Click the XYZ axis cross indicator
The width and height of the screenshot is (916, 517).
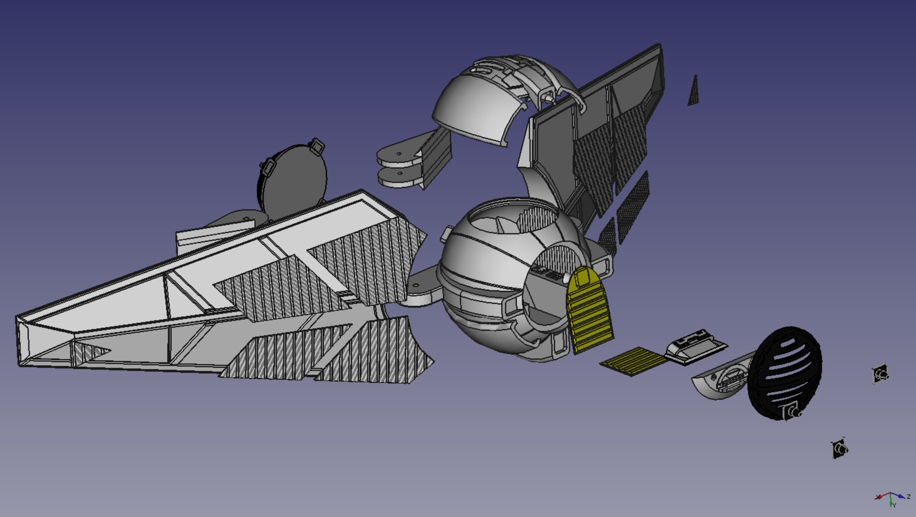tap(893, 499)
